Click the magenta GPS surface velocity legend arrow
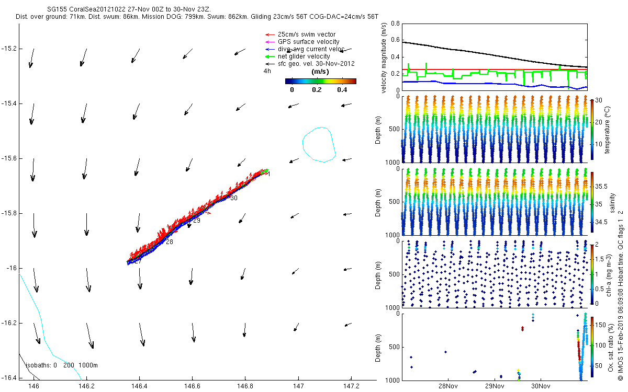The width and height of the screenshot is (628, 392). click(270, 42)
